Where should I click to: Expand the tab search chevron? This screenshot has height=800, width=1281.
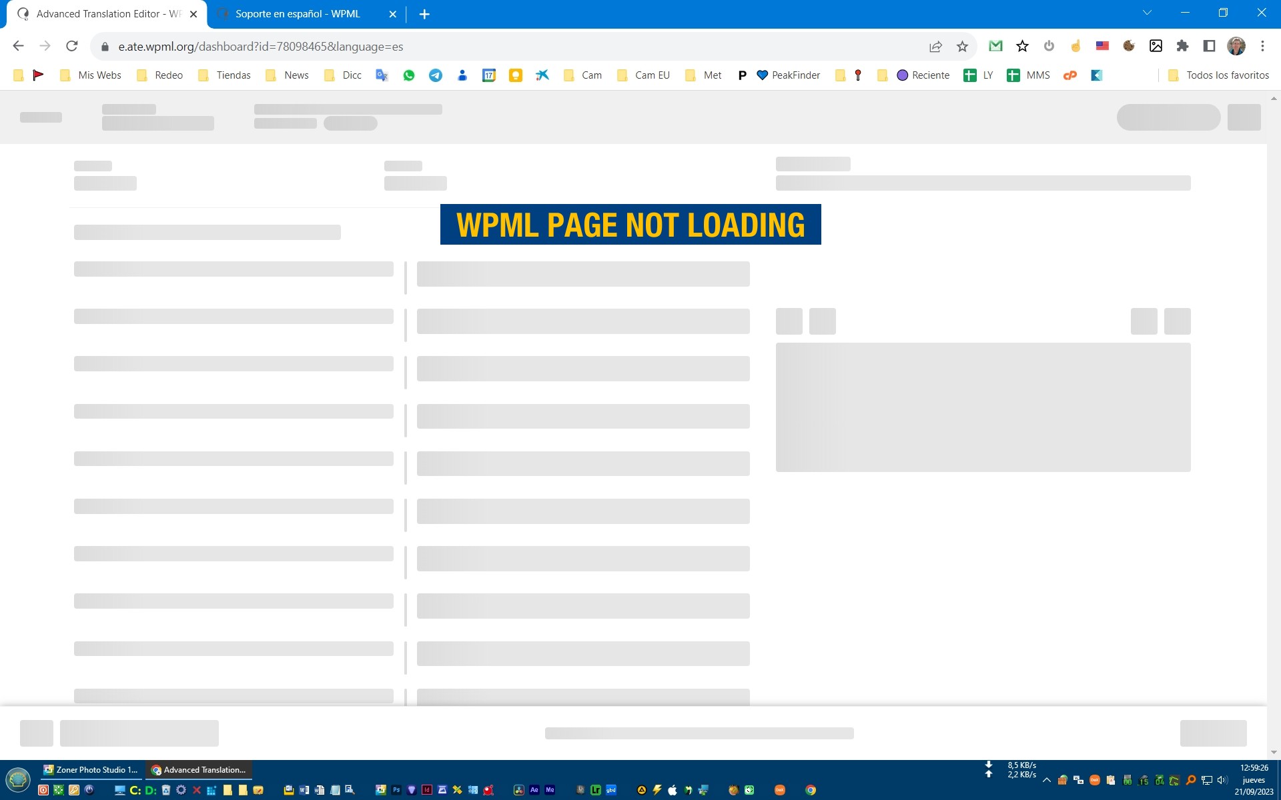point(1147,13)
